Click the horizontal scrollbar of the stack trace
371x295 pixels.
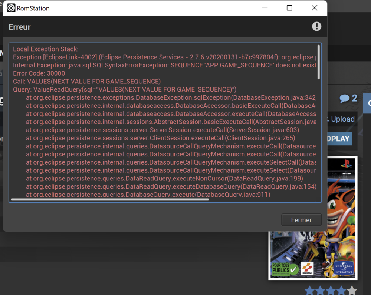110,199
